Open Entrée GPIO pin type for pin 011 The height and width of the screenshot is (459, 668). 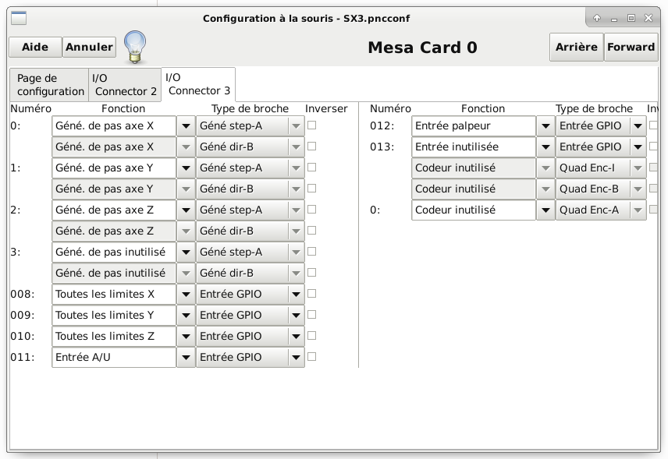250,358
